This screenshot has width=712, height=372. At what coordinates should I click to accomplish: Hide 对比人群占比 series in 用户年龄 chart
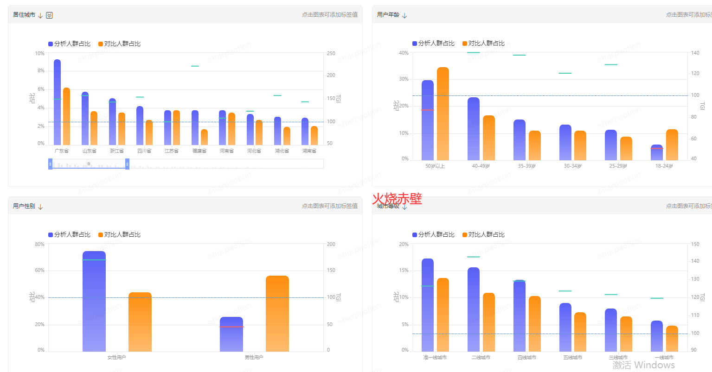[x=484, y=43]
